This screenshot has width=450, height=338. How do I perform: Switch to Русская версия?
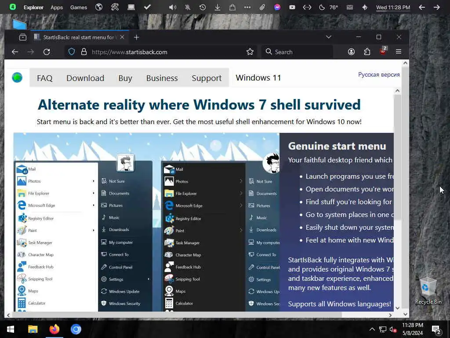coord(379,74)
